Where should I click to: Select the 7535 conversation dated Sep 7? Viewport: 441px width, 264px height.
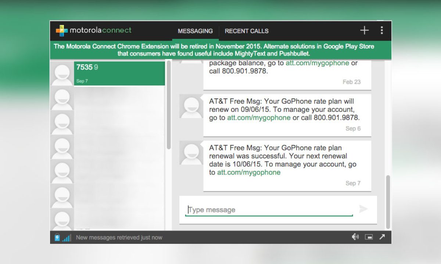click(119, 73)
